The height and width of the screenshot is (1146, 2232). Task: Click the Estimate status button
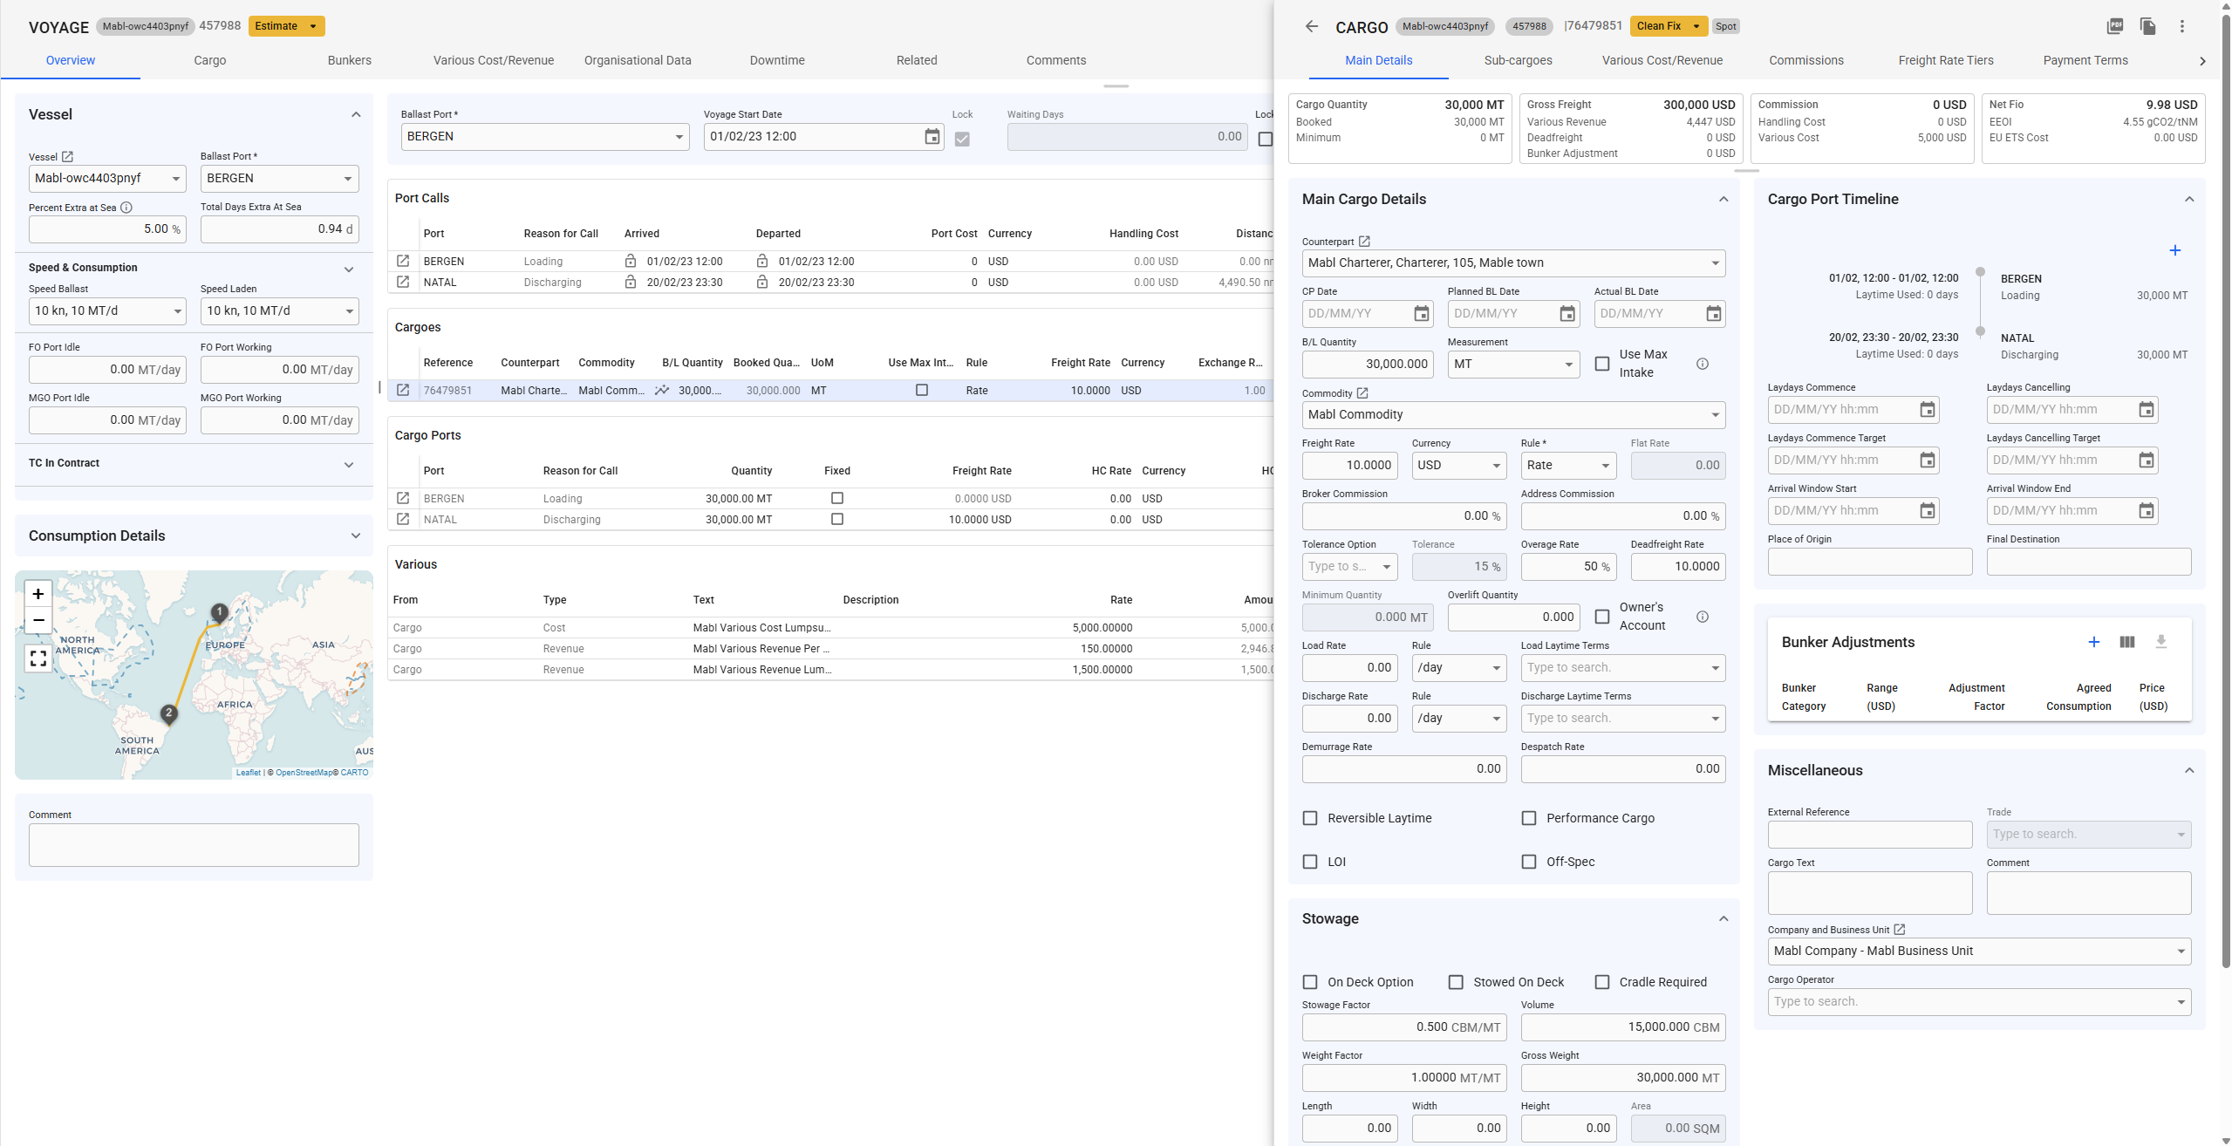tap(286, 26)
